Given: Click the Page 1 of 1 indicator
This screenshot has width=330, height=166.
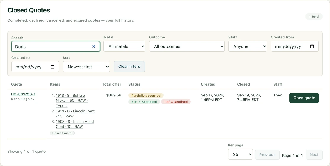Looking at the screenshot, I should 292,155.
